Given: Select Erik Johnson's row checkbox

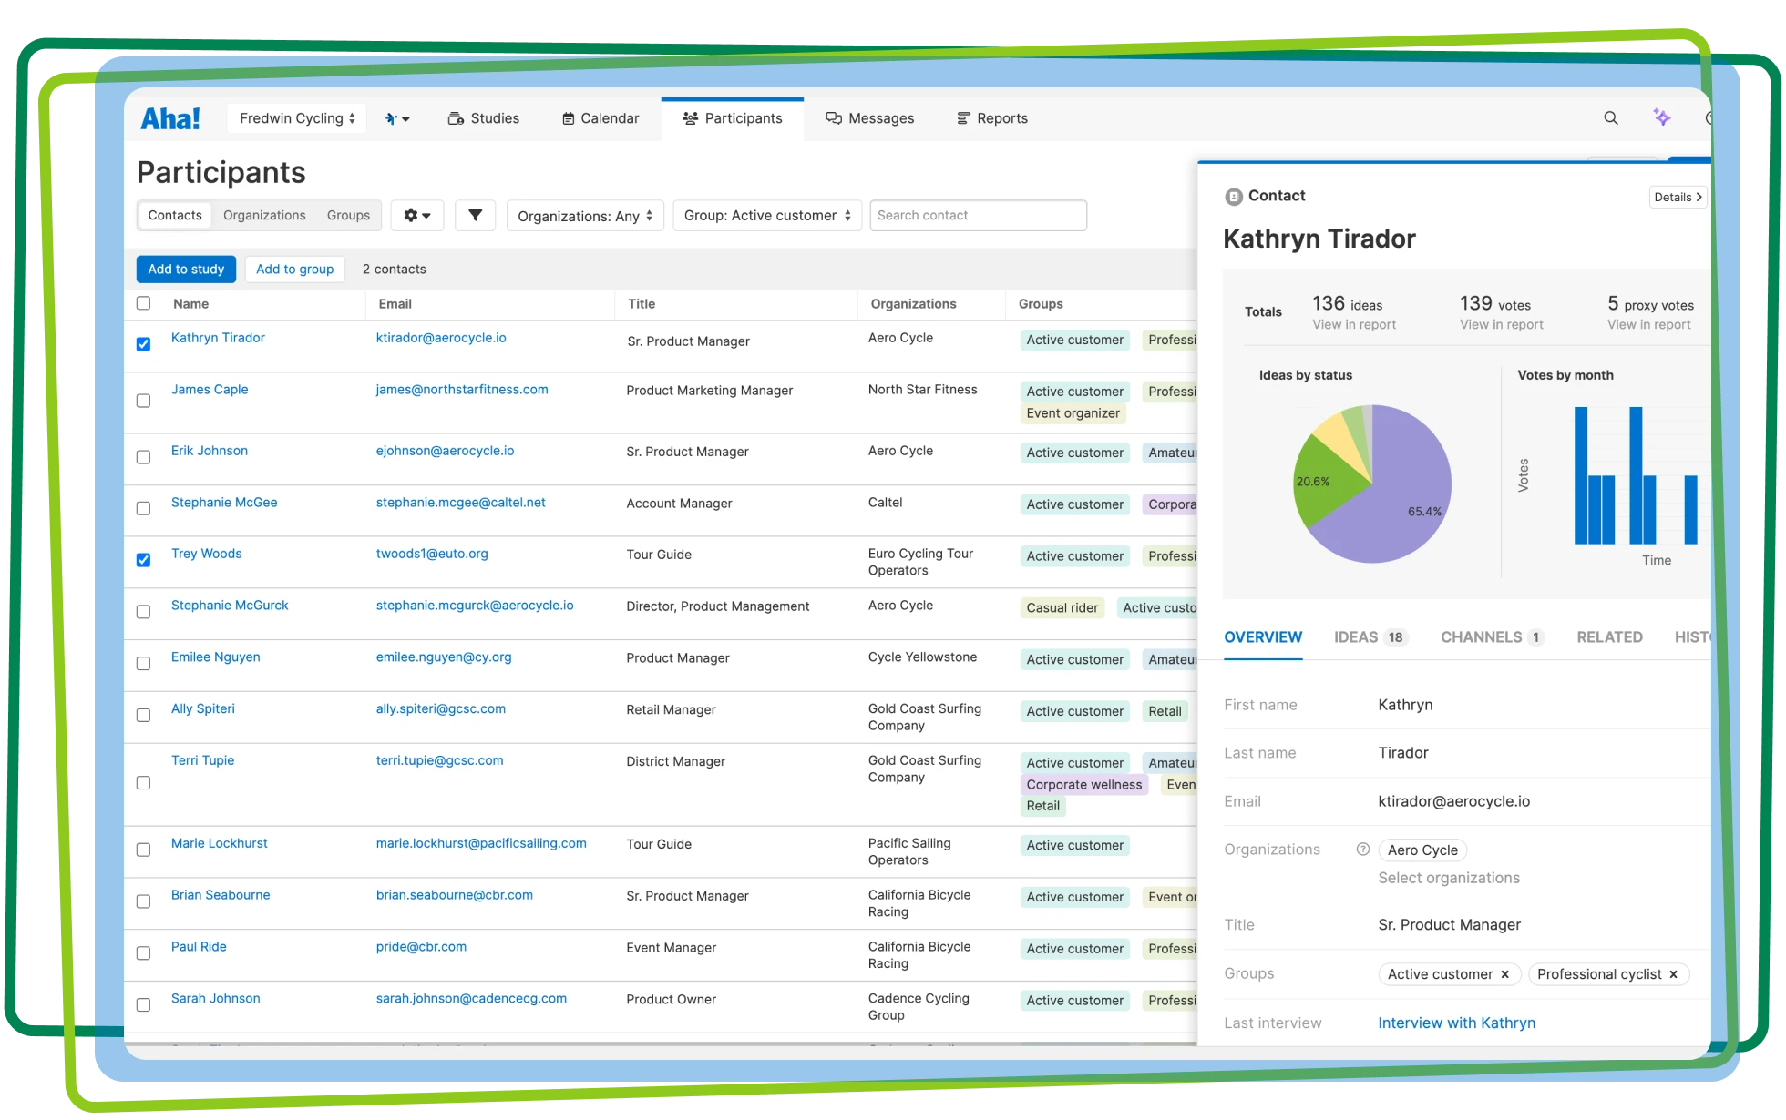Looking at the screenshot, I should (x=143, y=457).
